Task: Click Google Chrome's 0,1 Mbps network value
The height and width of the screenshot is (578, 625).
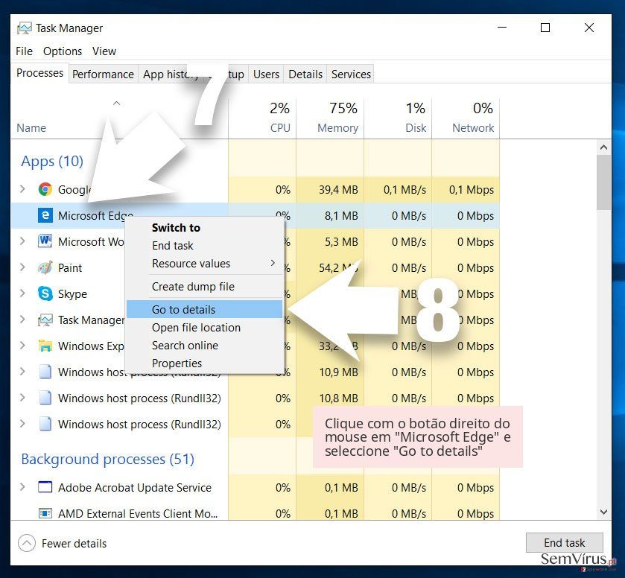Action: click(471, 190)
